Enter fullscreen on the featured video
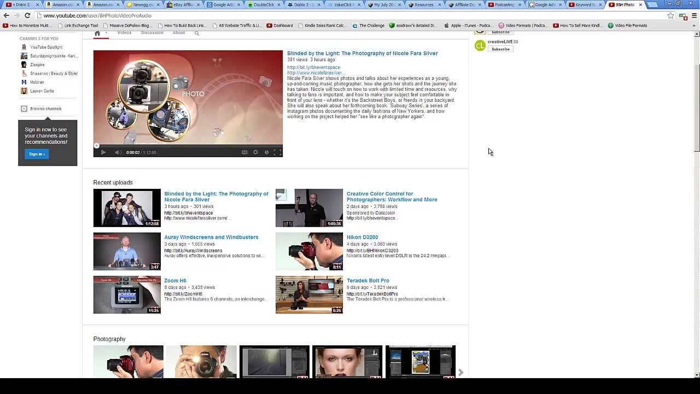The width and height of the screenshot is (700, 394). click(x=277, y=152)
